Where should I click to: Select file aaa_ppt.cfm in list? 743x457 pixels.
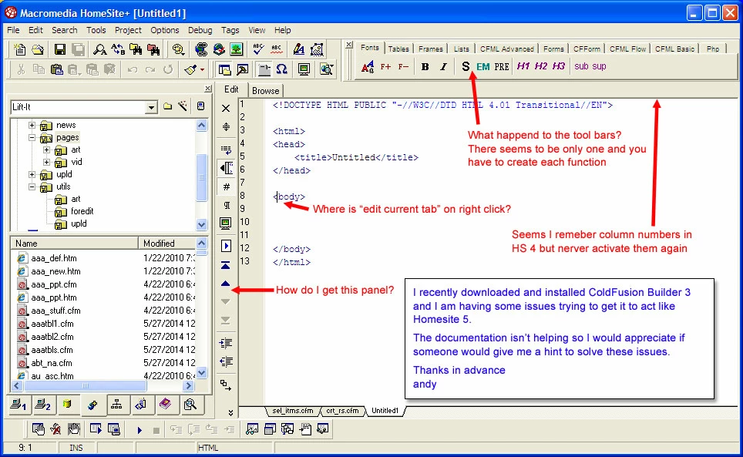click(x=53, y=284)
